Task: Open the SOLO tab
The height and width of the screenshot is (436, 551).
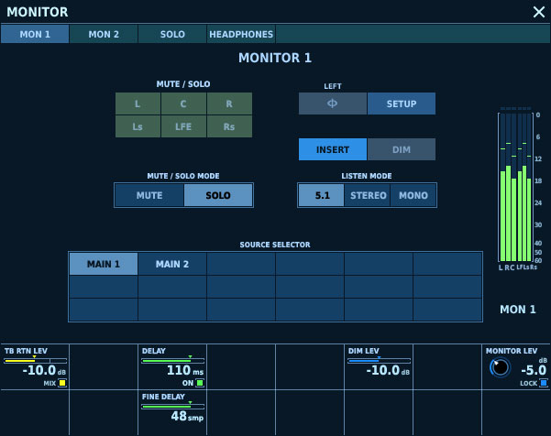Action: coord(172,34)
